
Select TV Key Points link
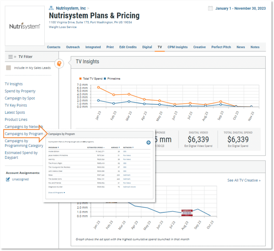pyautogui.click(x=16, y=105)
